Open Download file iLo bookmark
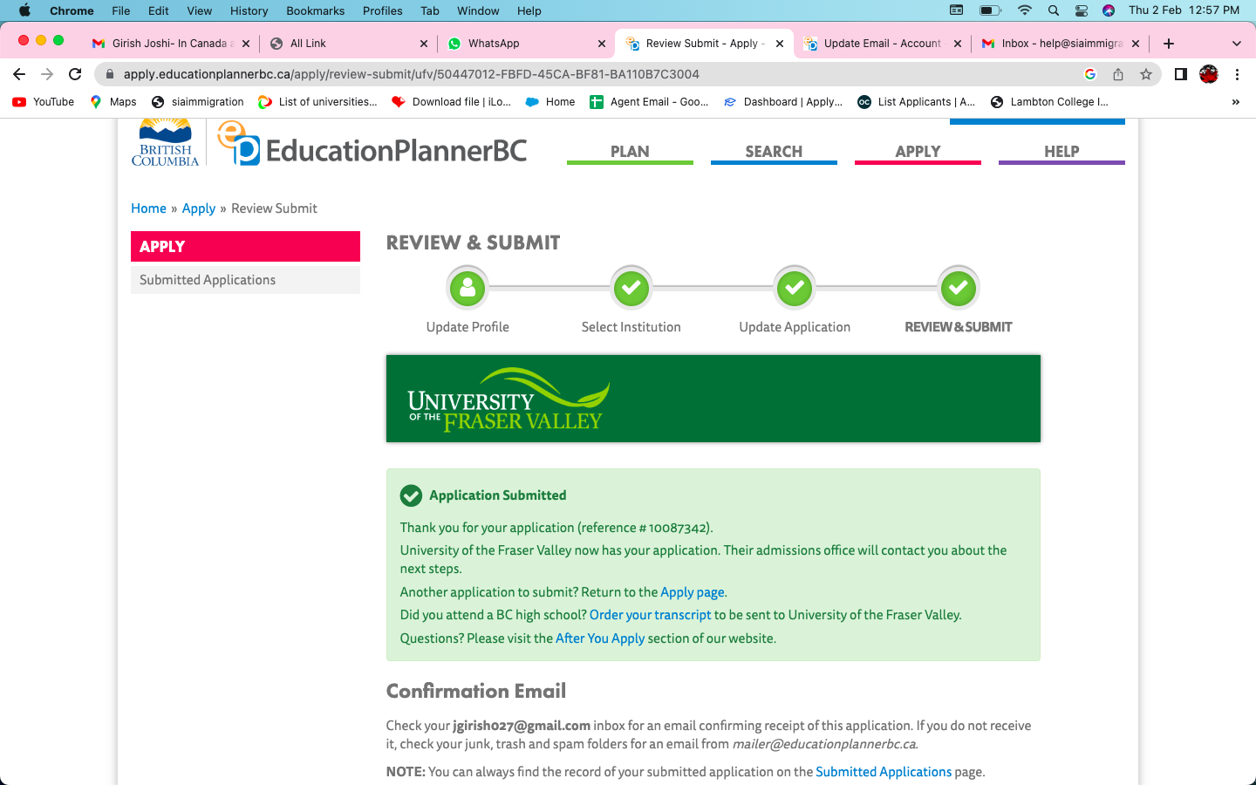Image resolution: width=1256 pixels, height=785 pixels. 452,102
